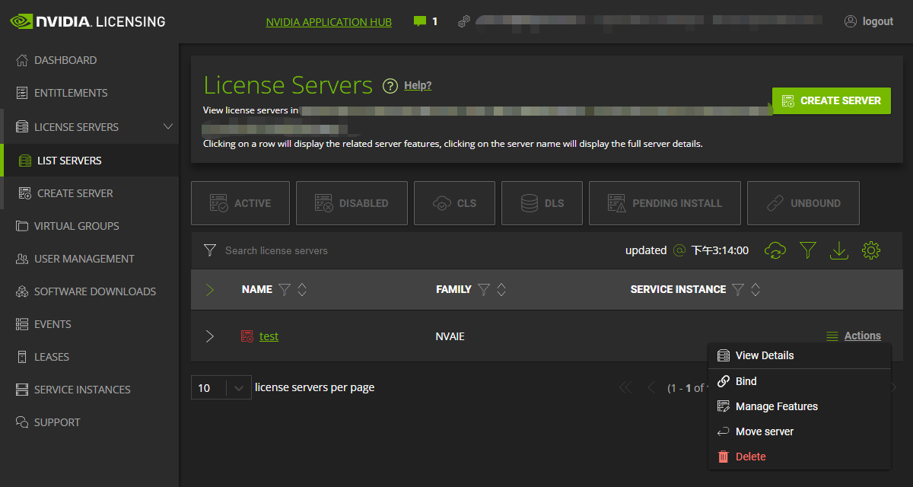
Task: Go to the previous page of results
Action: pyautogui.click(x=651, y=388)
